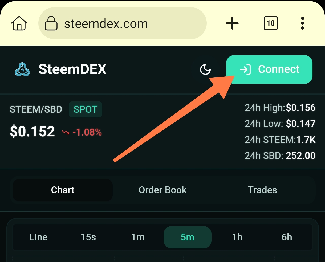The height and width of the screenshot is (262, 325).
Task: Click the SPOT market badge
Action: (x=85, y=109)
